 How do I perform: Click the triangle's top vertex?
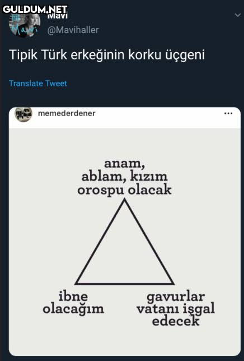pyautogui.click(x=125, y=200)
